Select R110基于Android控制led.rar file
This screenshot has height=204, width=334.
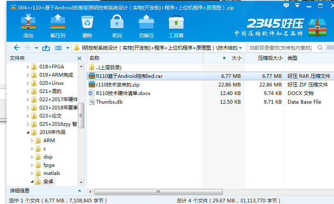[x=210, y=76]
